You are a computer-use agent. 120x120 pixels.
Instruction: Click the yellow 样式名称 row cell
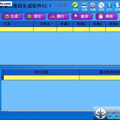tap(41, 78)
